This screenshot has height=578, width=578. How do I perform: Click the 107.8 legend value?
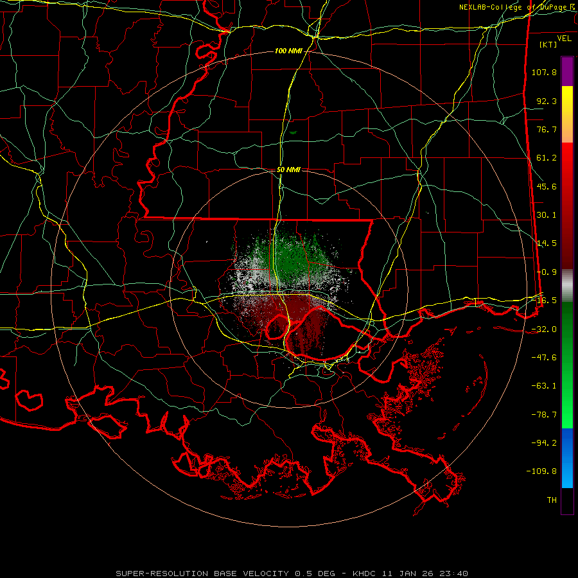tap(544, 72)
